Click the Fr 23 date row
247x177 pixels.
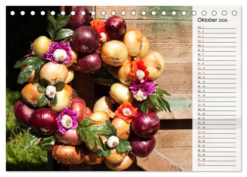point(217,127)
